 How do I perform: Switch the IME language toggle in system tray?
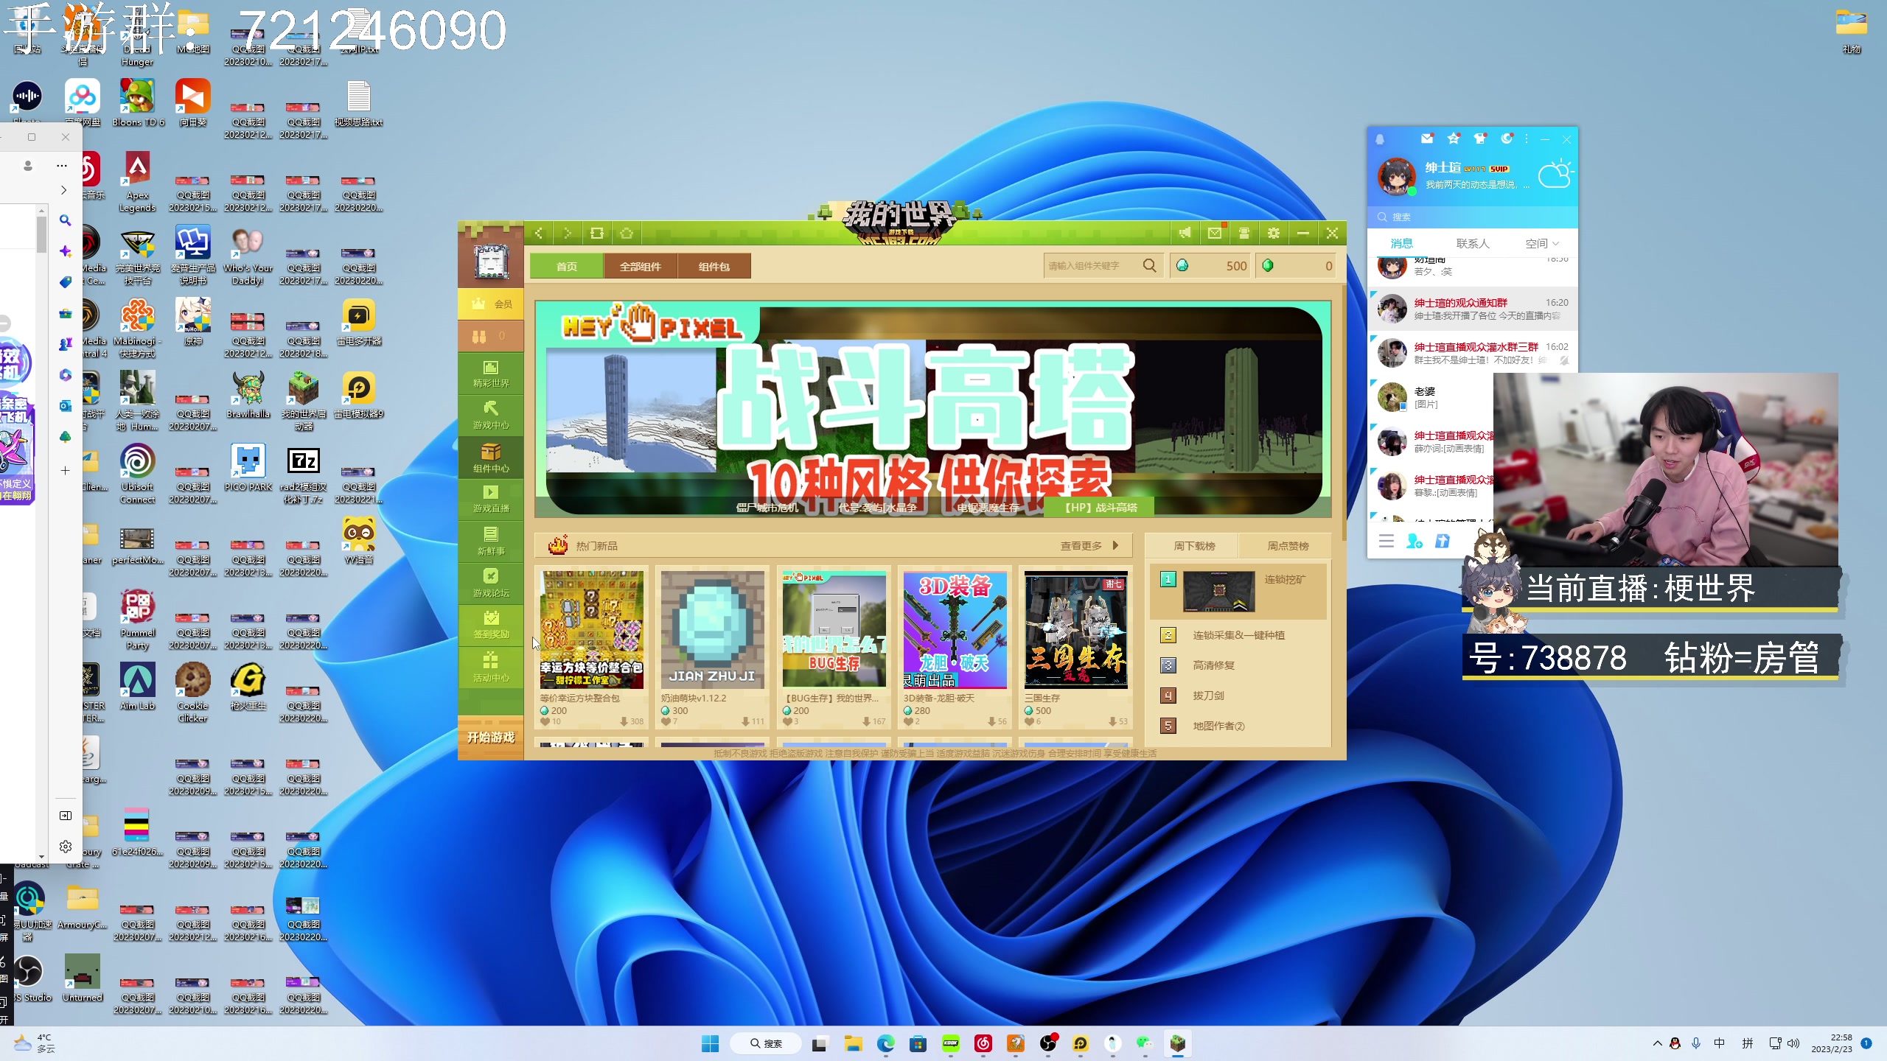[x=1720, y=1043]
